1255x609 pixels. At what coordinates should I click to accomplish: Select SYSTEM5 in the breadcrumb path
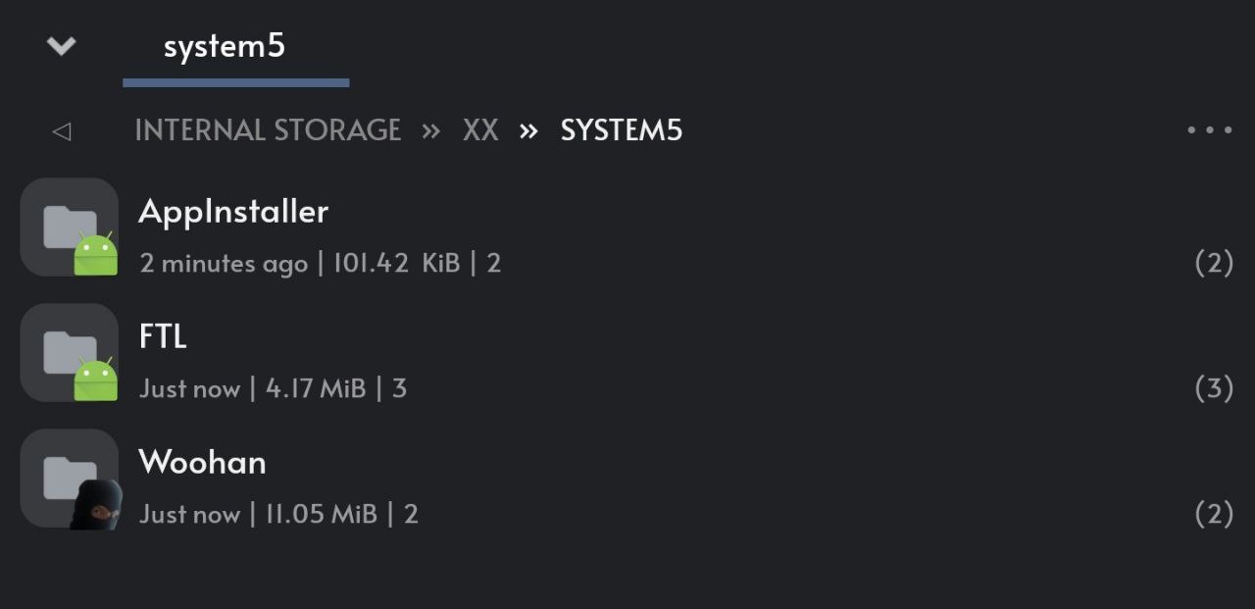[622, 130]
